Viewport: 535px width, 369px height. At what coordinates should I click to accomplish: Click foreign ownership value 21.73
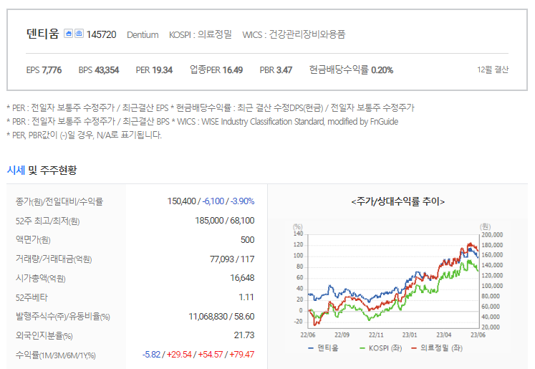coord(244,335)
